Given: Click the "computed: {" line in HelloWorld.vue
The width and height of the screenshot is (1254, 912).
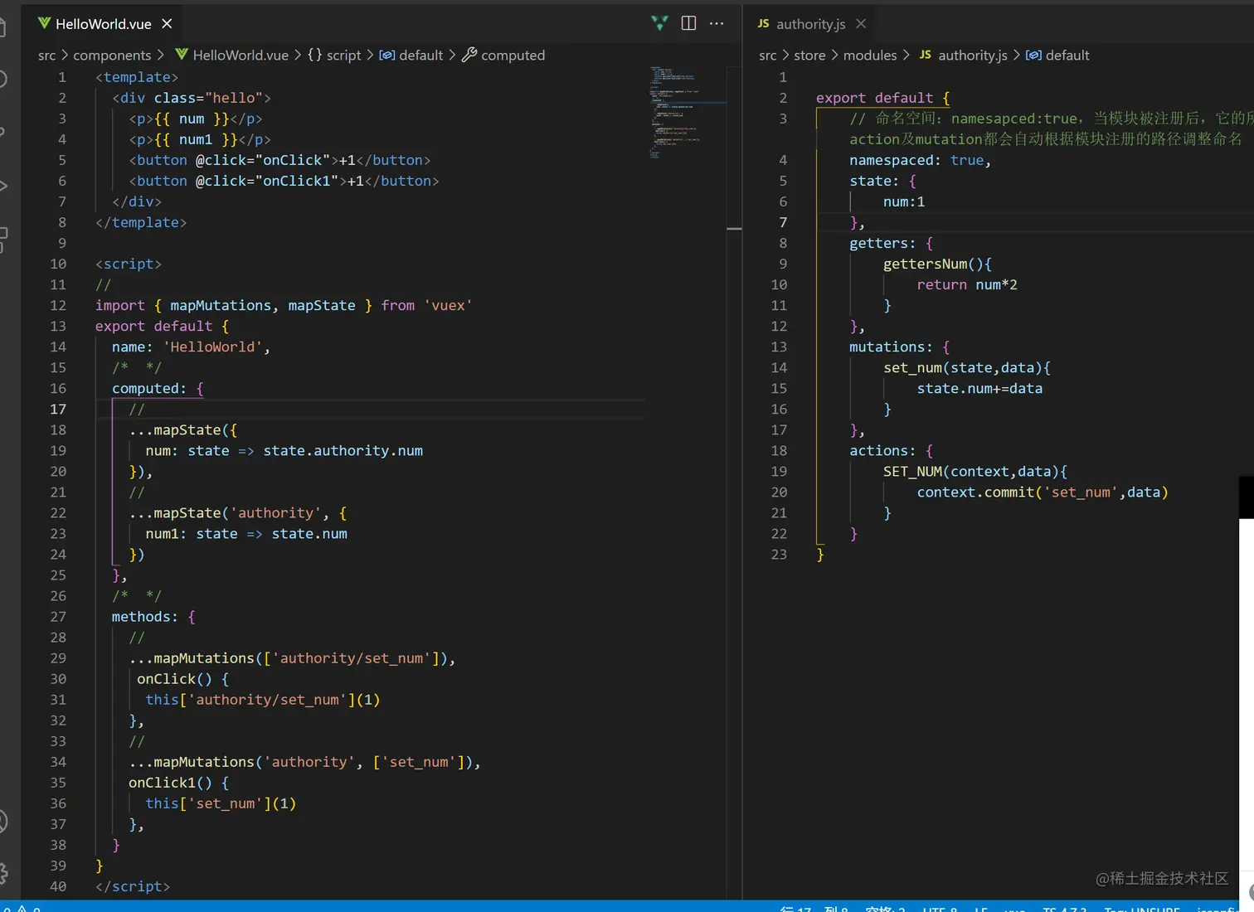Looking at the screenshot, I should (158, 388).
